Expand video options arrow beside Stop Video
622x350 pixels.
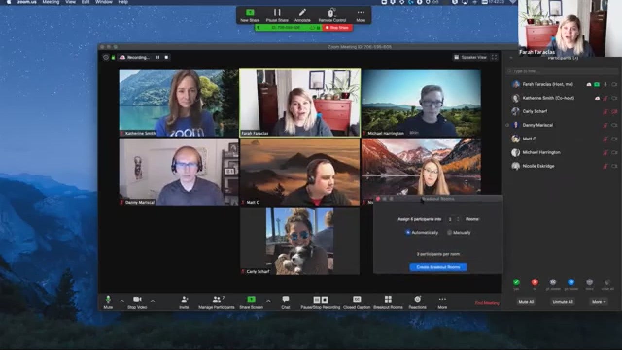click(153, 301)
